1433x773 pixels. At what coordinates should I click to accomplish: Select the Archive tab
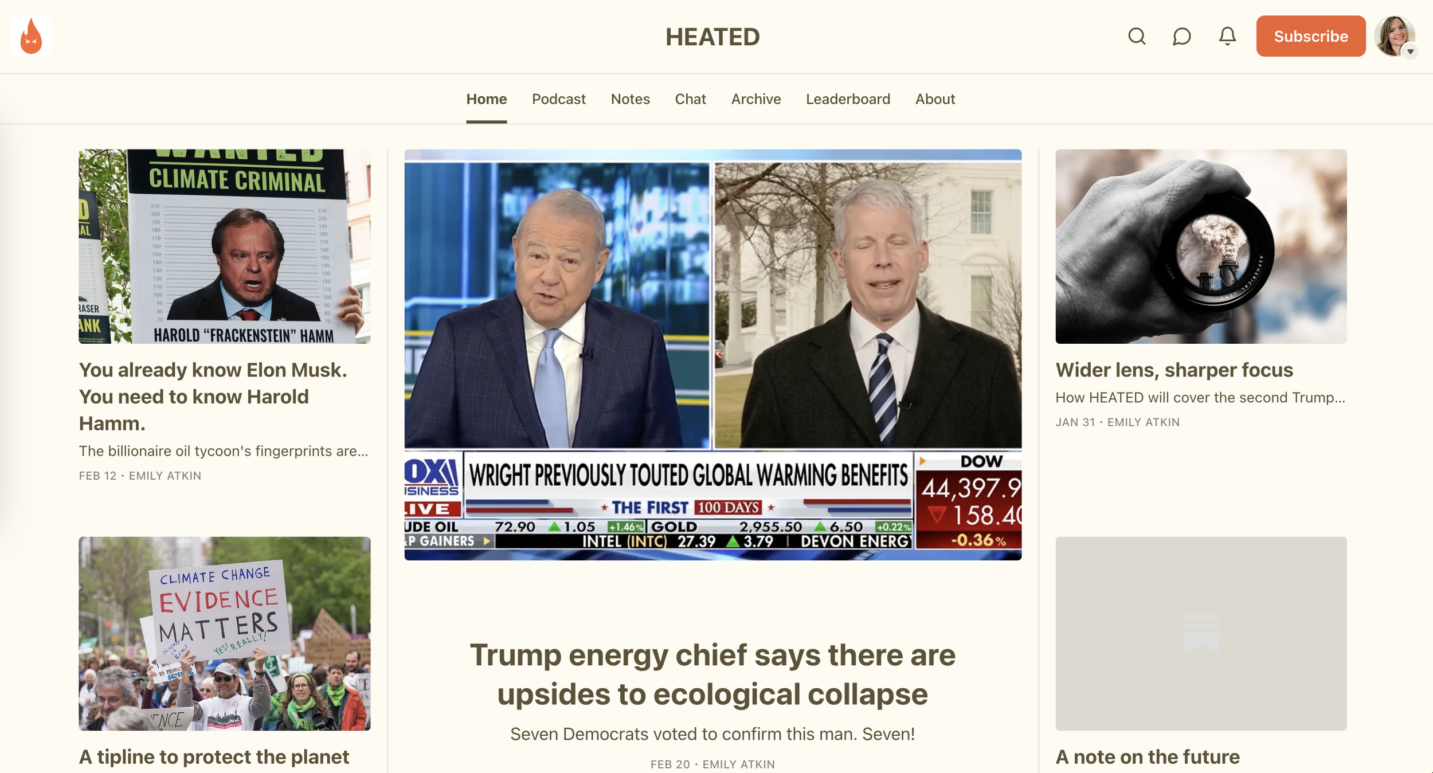755,99
